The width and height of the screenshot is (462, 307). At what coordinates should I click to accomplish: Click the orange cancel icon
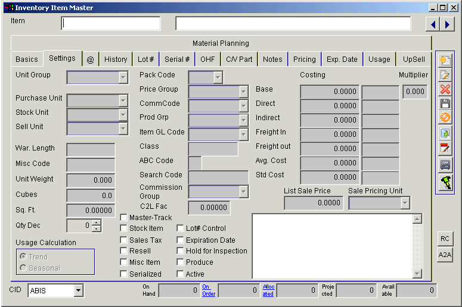coord(445,118)
